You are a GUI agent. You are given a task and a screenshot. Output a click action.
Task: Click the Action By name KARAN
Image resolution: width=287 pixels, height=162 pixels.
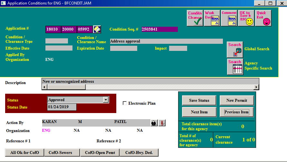click(49, 122)
